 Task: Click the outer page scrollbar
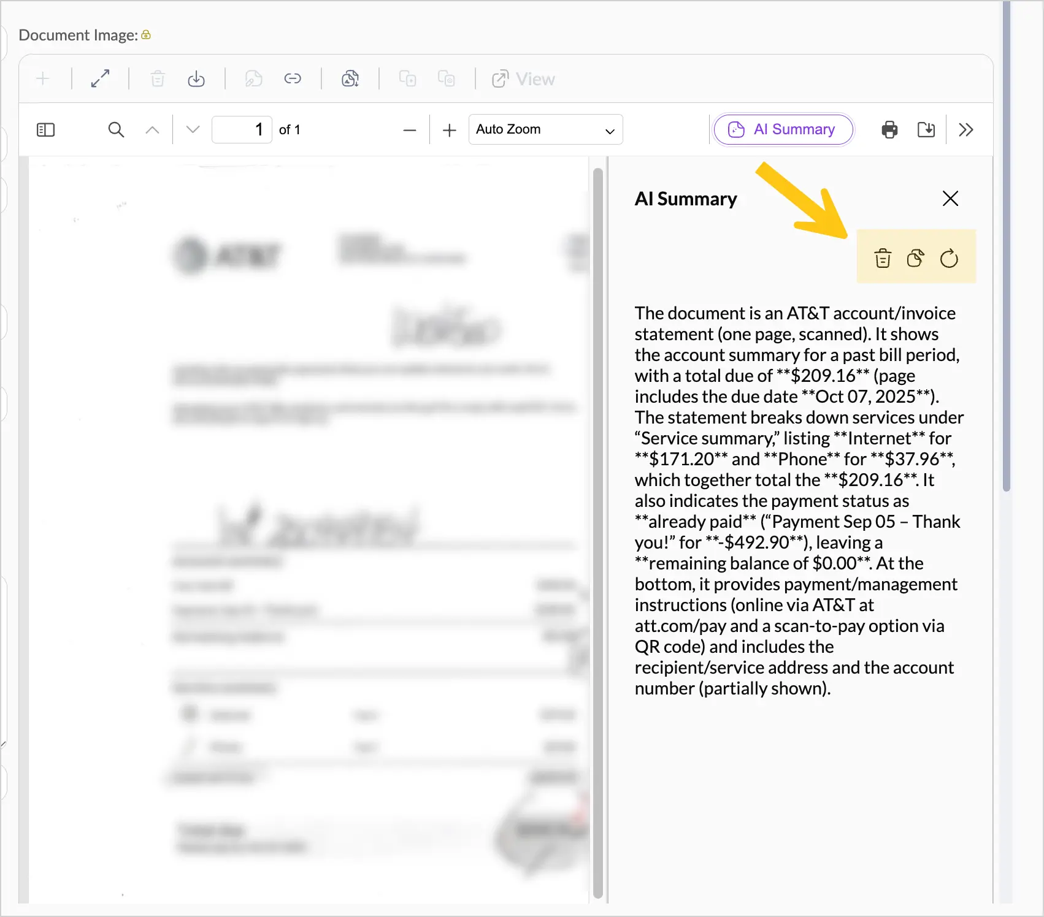tap(1006, 245)
